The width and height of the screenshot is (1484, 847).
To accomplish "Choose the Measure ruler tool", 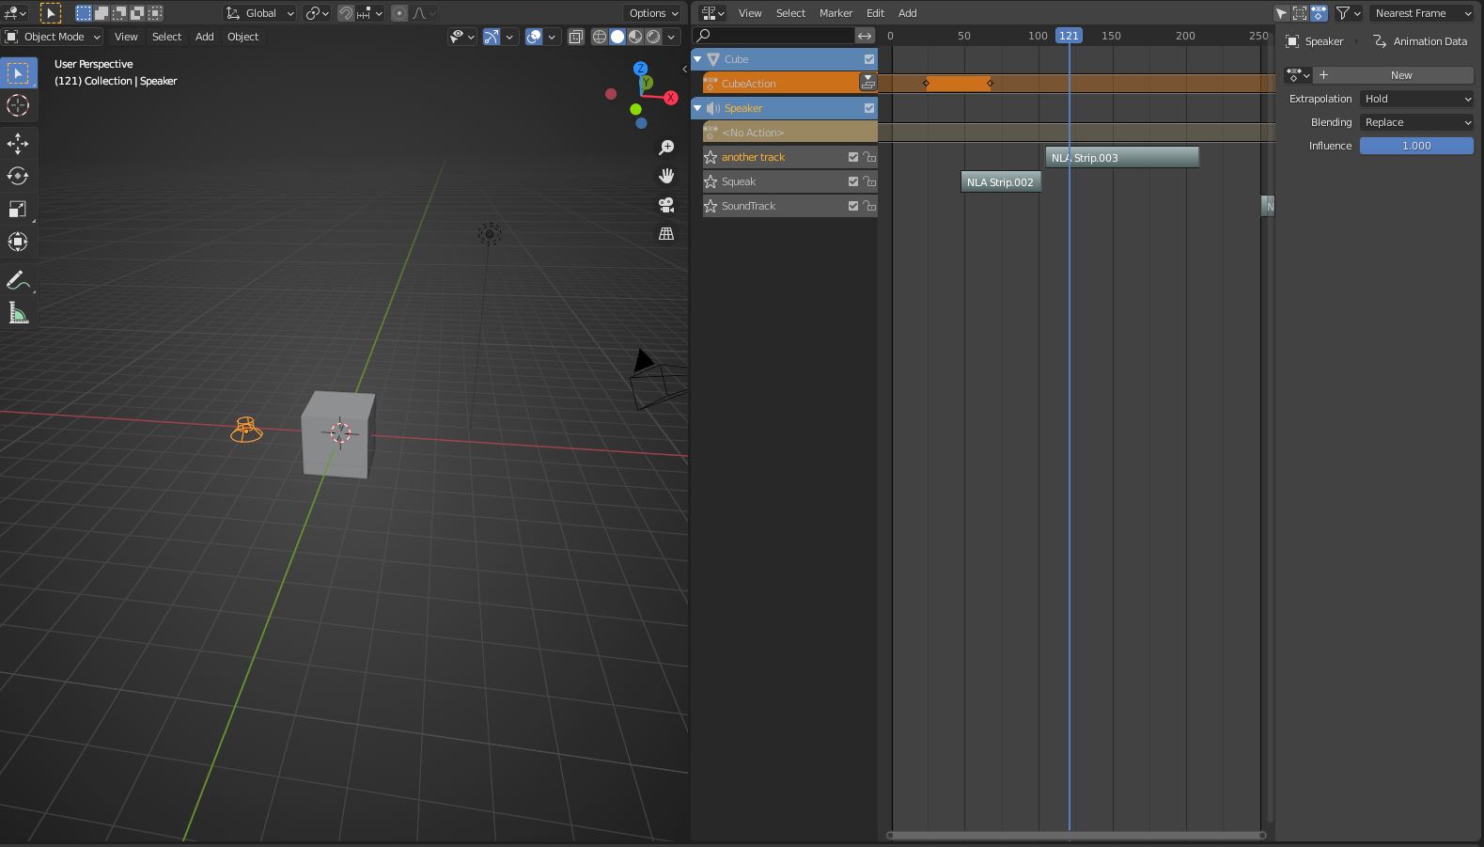I will pyautogui.click(x=18, y=313).
